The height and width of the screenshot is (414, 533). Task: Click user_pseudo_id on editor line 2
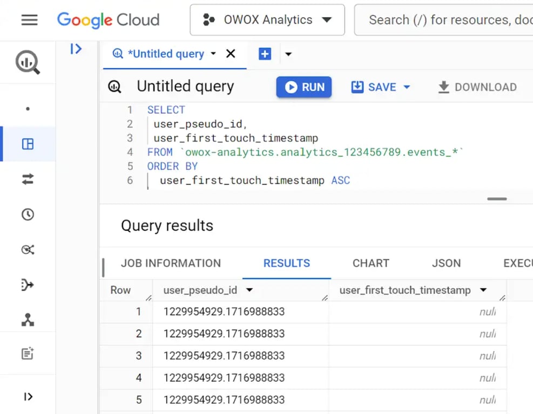coord(198,124)
